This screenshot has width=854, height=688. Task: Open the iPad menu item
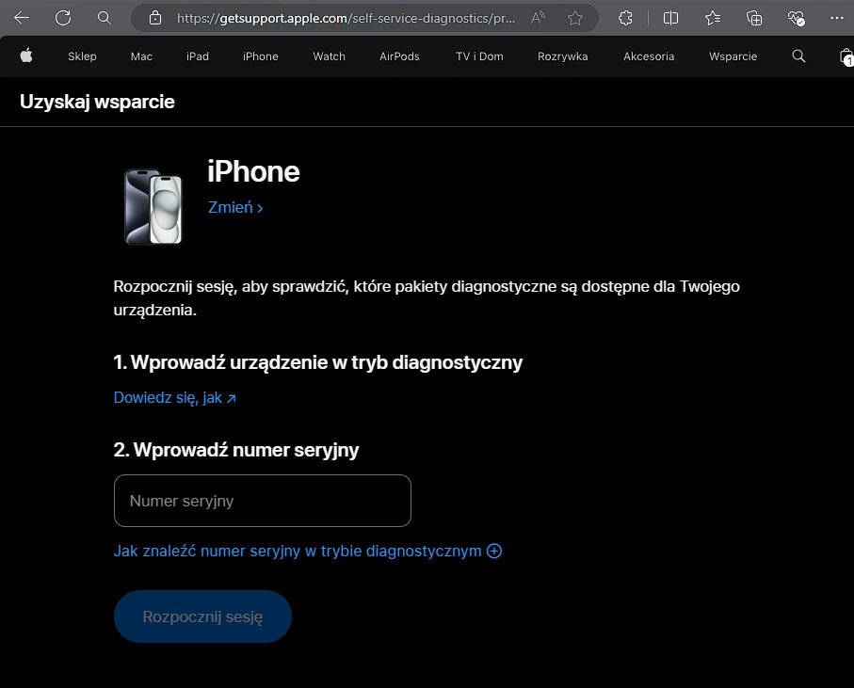tap(197, 56)
